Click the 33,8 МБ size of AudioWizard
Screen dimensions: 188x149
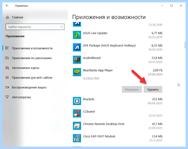[x=157, y=58]
